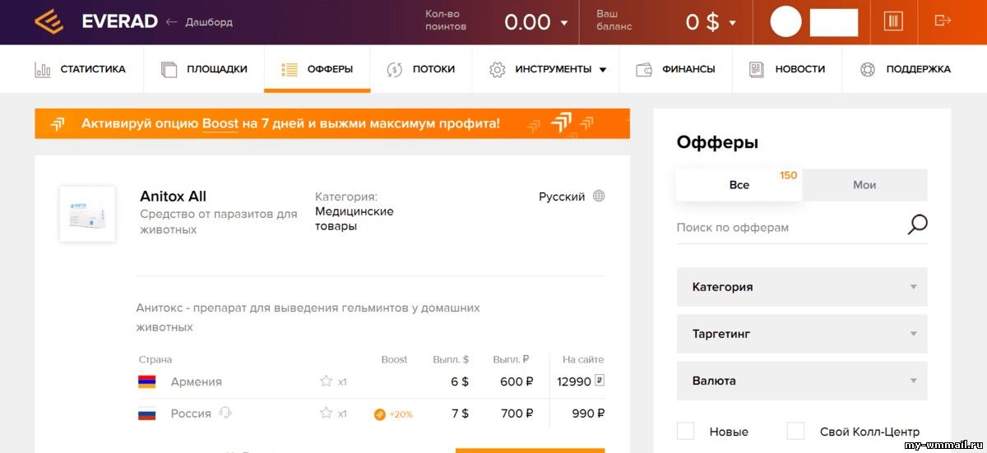The width and height of the screenshot is (987, 453).
Task: Click the Новости newspaper icon
Action: coord(757,70)
